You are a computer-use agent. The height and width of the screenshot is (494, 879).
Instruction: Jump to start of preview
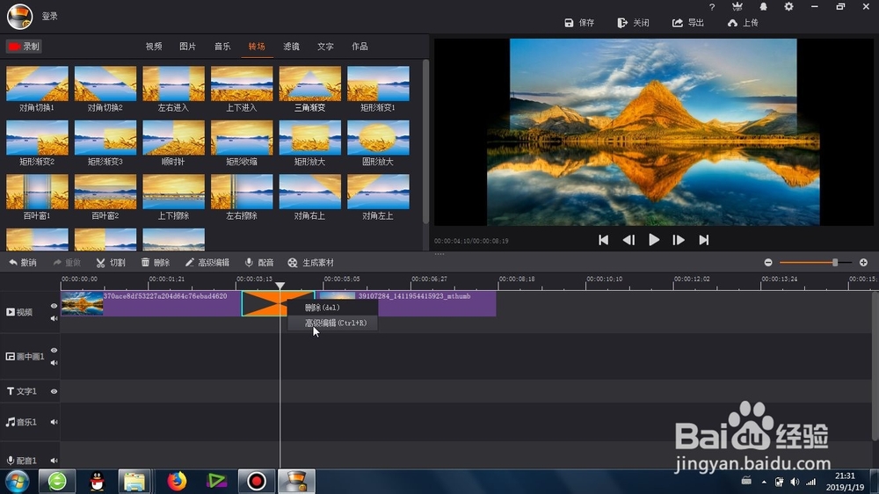pos(603,240)
